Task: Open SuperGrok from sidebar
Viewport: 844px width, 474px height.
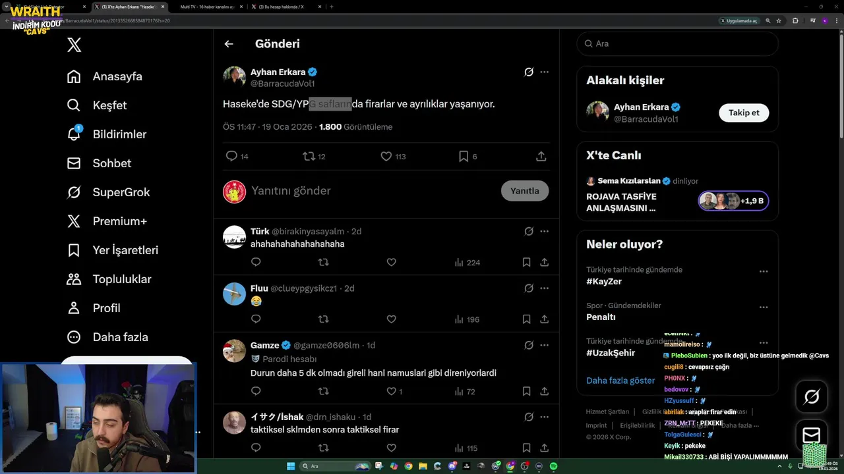Action: pyautogui.click(x=109, y=192)
